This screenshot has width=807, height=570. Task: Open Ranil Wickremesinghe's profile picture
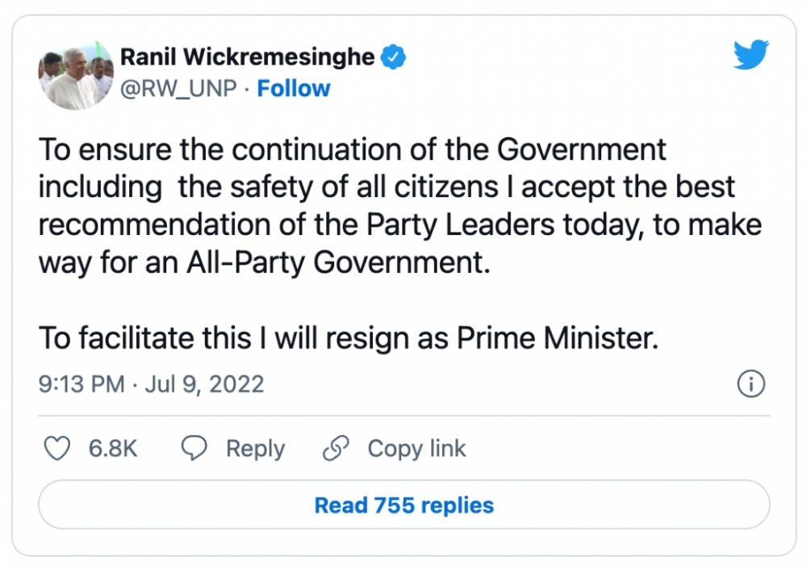tap(76, 73)
